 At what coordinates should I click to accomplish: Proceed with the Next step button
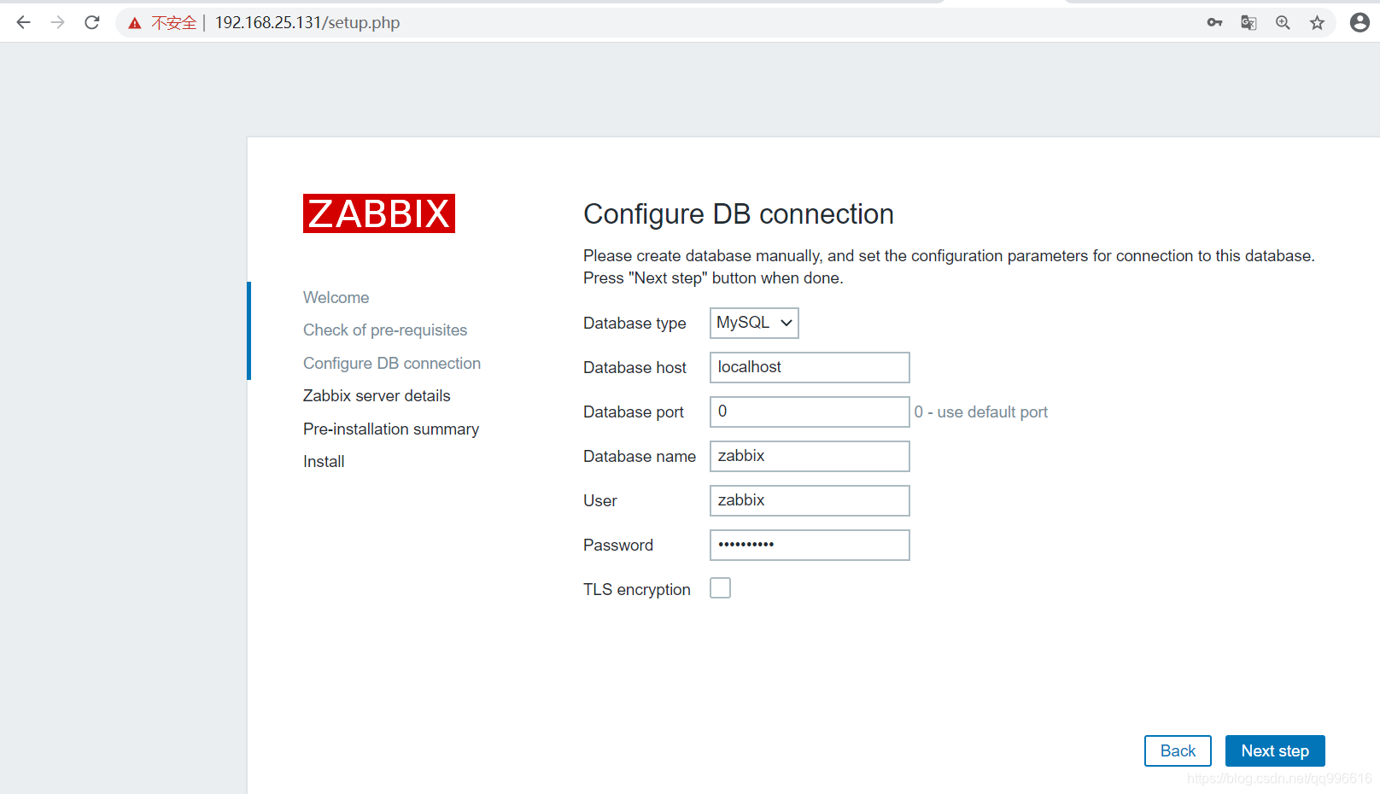(x=1275, y=750)
